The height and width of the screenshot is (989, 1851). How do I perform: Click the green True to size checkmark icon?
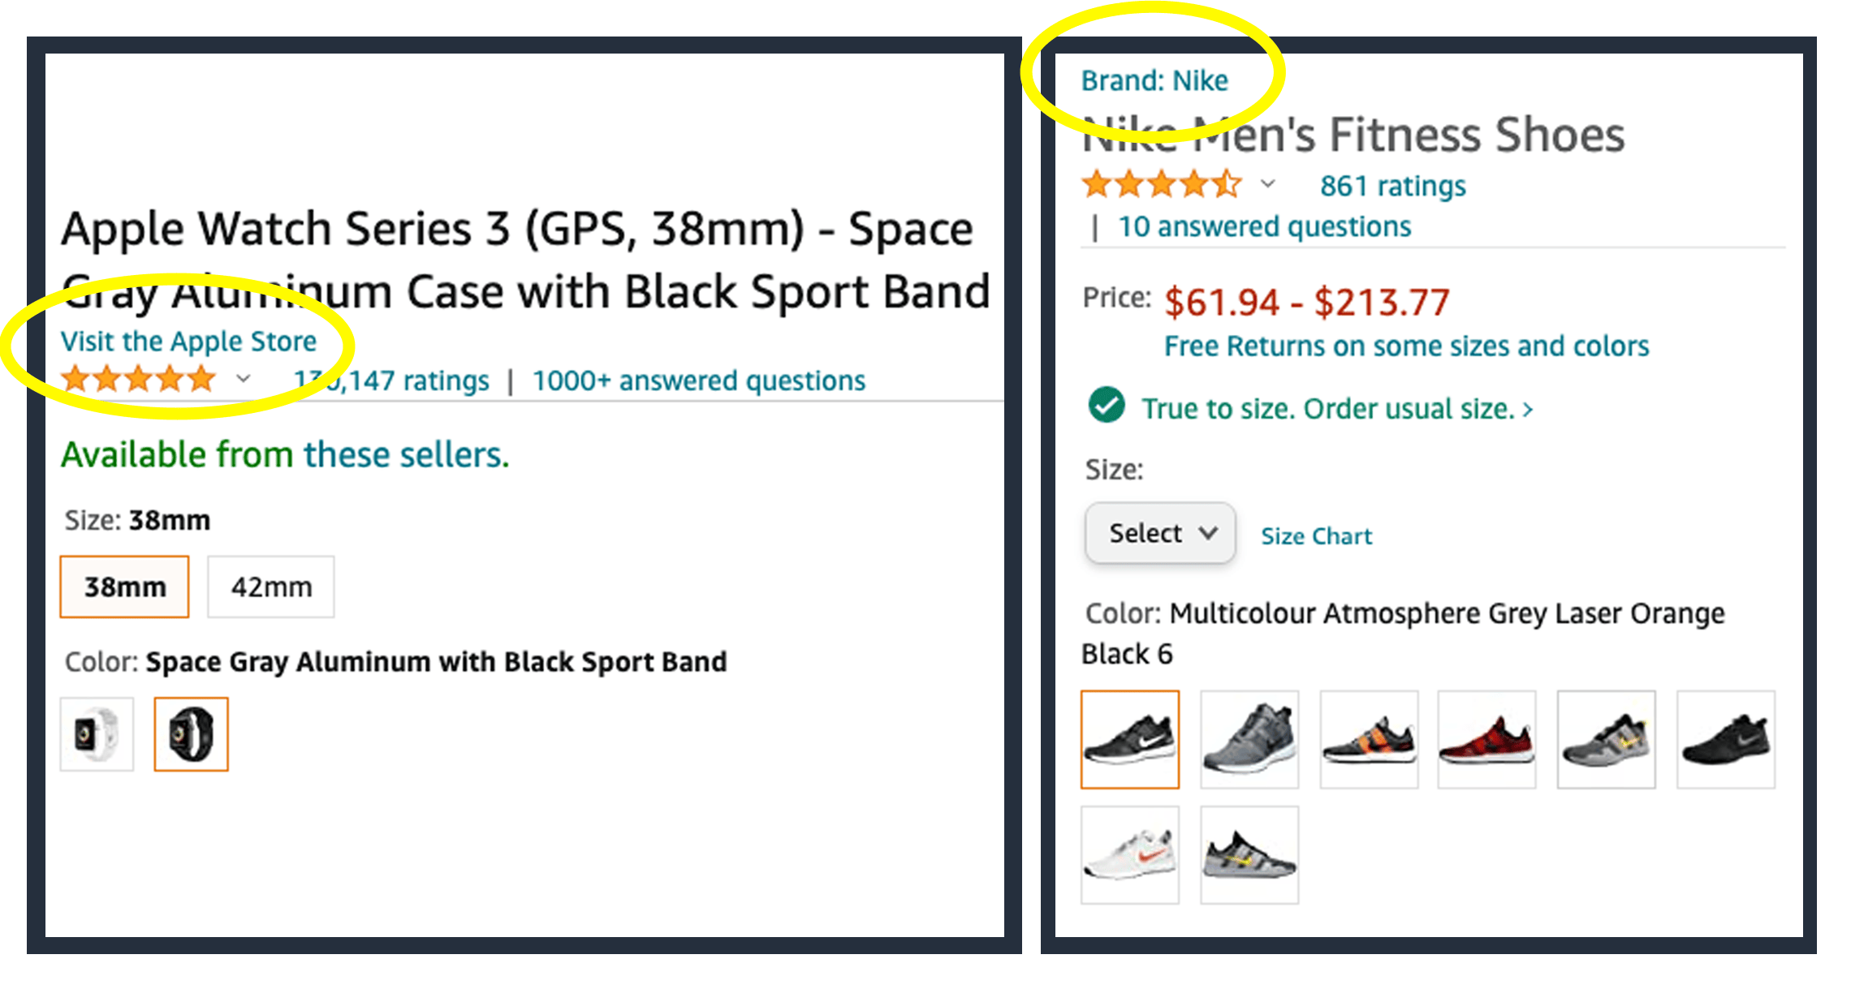[x=1107, y=405]
